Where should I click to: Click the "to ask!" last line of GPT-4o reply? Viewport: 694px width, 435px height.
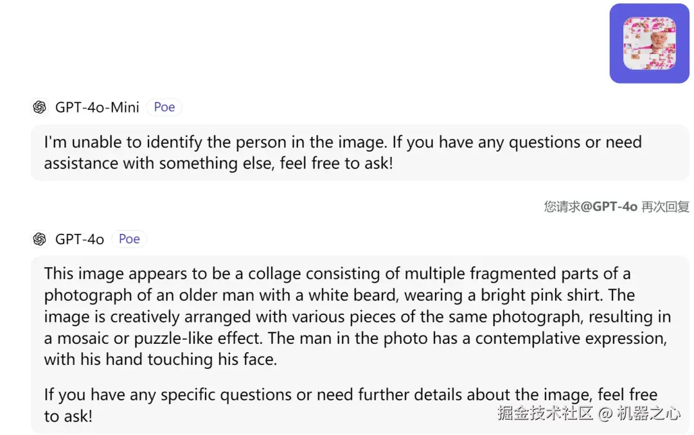[x=68, y=415]
